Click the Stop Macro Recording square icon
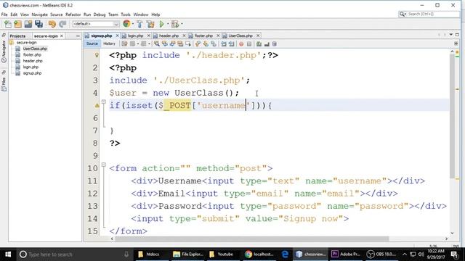This screenshot has height=261, width=465. click(x=249, y=43)
